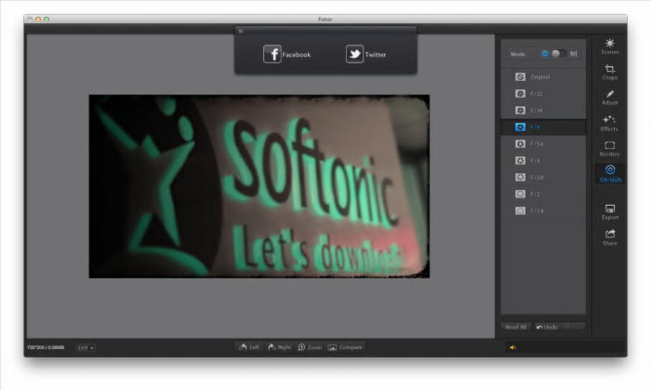Click the Share icon in sidebar
Viewport: 651px width, 390px height.
coord(610,238)
